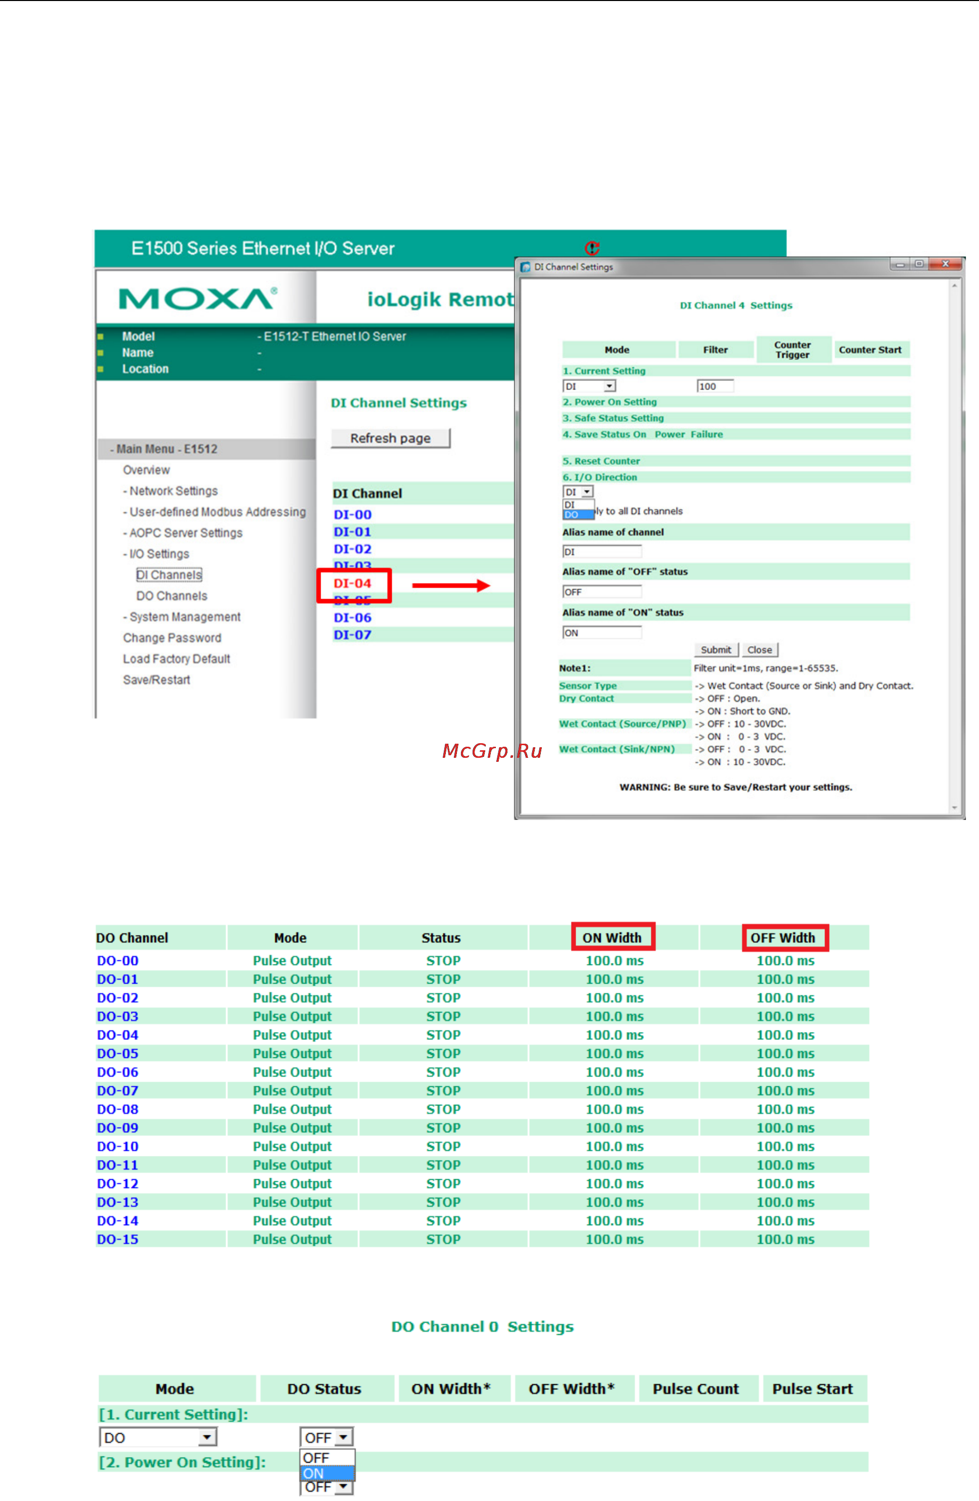
Task: Open the DO-03 channel link
Action: (117, 1016)
